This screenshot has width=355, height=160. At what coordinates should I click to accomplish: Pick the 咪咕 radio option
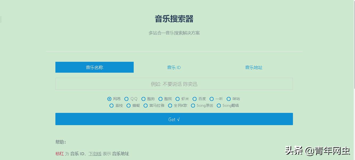tap(229, 99)
